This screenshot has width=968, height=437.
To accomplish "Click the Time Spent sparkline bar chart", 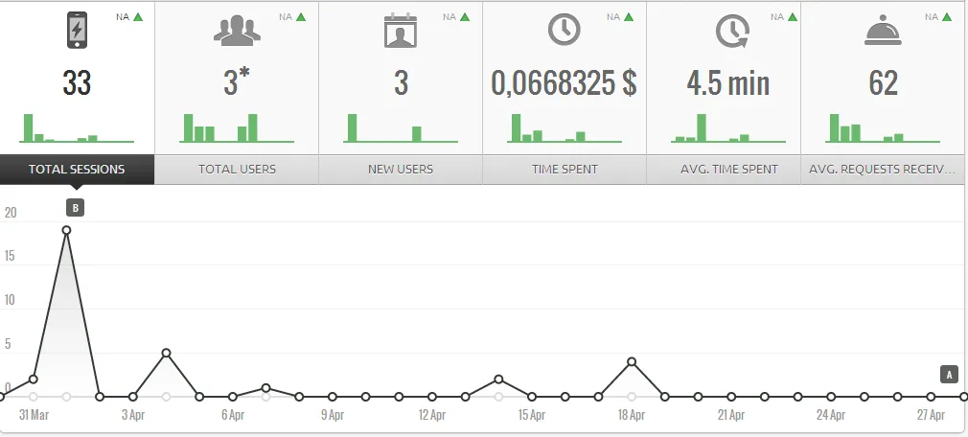I will pyautogui.click(x=565, y=128).
